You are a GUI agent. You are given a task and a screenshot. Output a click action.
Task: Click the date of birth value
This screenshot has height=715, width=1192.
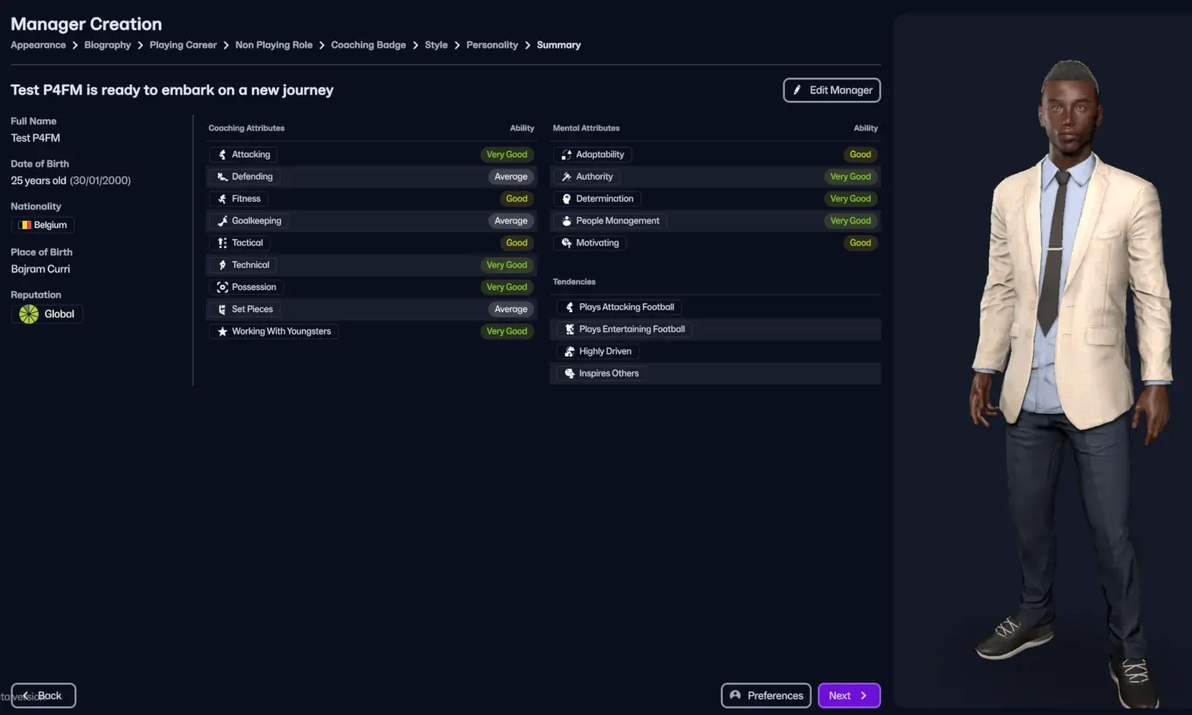point(71,181)
